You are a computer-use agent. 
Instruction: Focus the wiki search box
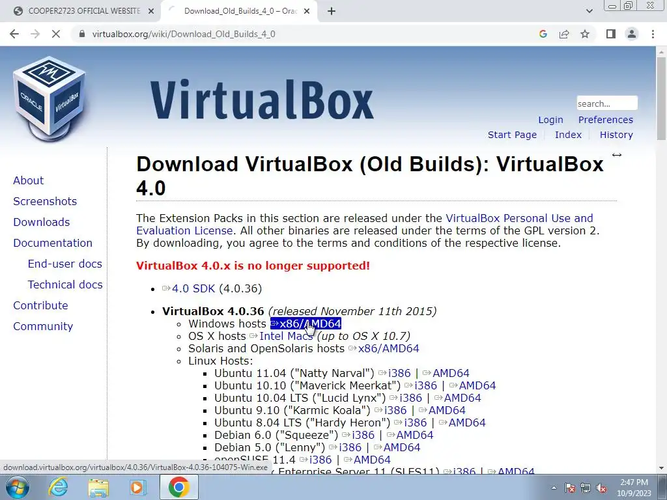(x=607, y=104)
